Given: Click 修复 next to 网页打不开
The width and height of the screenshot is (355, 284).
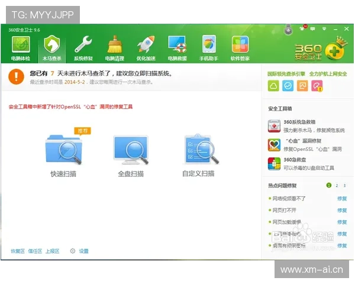Looking at the screenshot, I should tap(342, 211).
